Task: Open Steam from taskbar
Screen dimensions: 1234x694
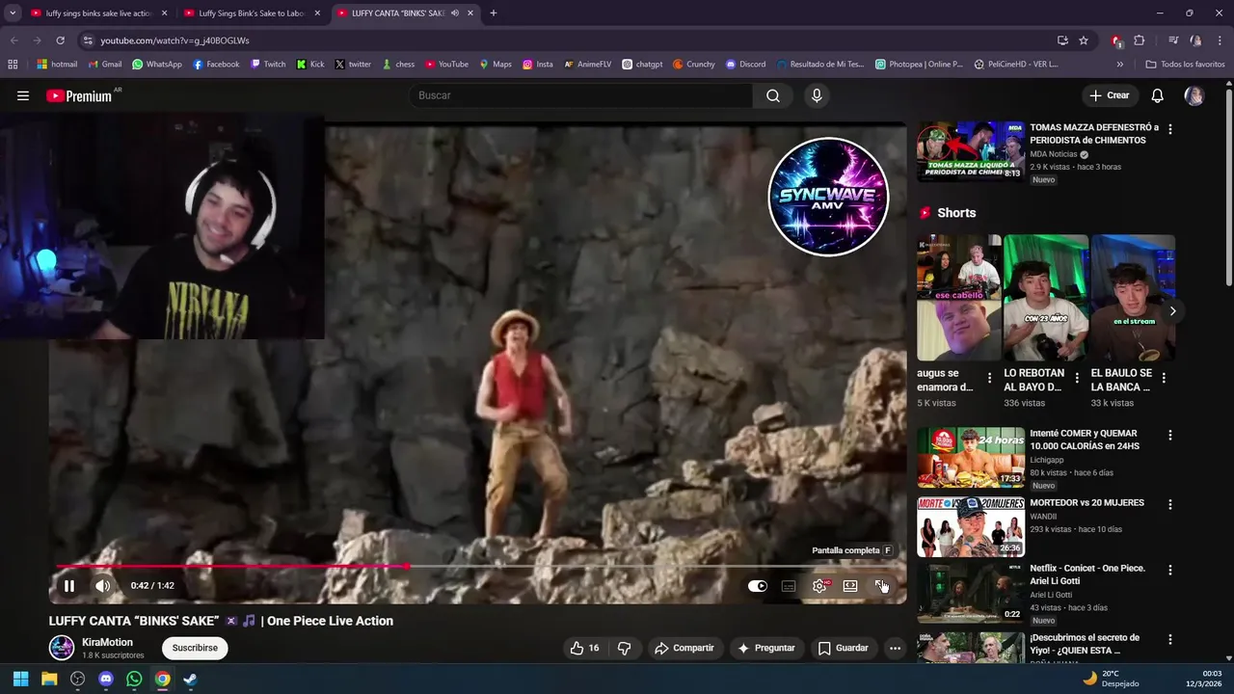Action: tap(191, 679)
